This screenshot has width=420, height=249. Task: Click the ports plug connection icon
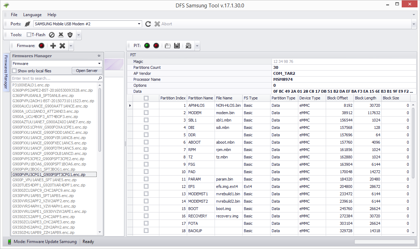27,24
